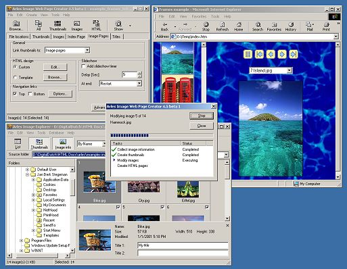
Task: Increase the Delay seconds stepper
Action: pyautogui.click(x=140, y=73)
